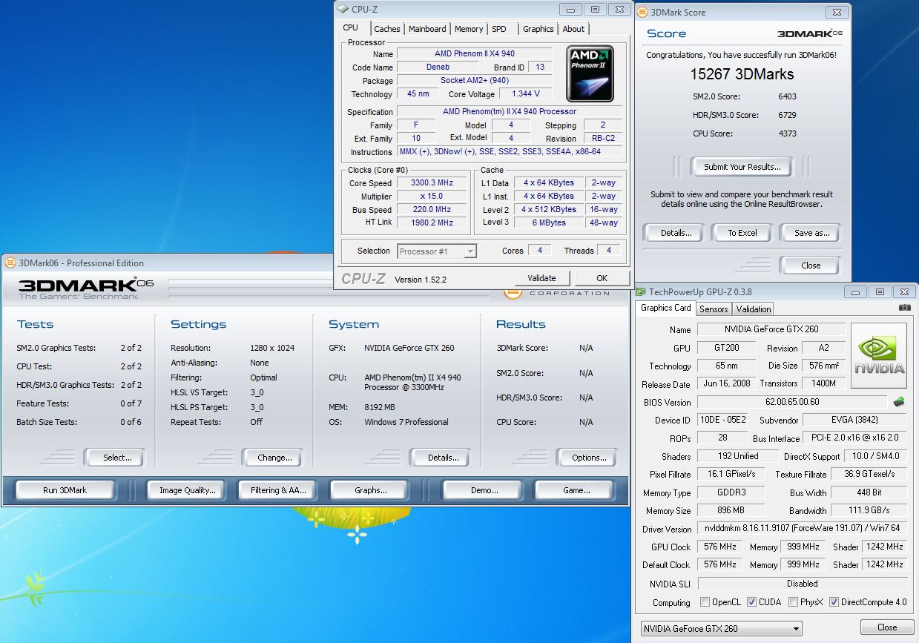The width and height of the screenshot is (919, 643).
Task: Open Image Quality settings
Action: pyautogui.click(x=187, y=490)
